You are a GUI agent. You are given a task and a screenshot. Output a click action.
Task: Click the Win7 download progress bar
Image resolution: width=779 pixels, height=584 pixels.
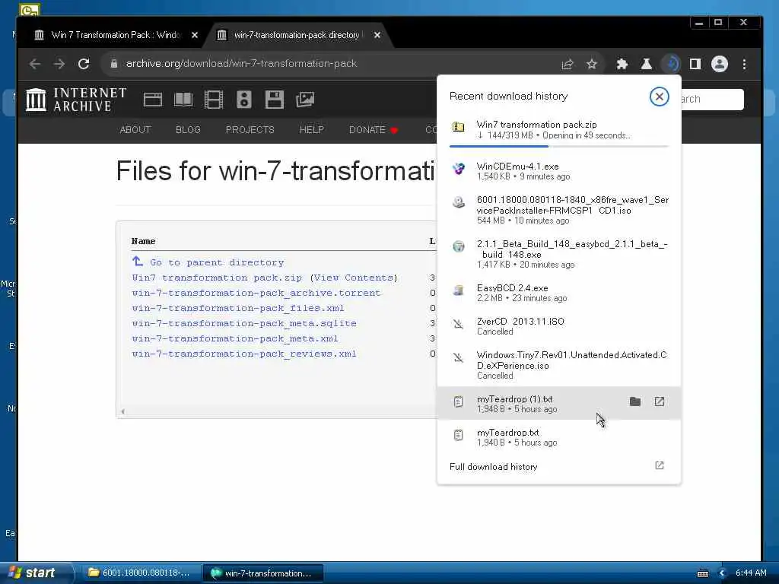coord(559,147)
